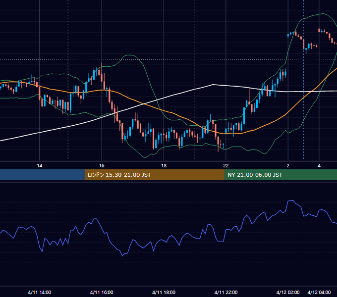This screenshot has height=297, width=337.
Task: Click the hour label 4 under the price chart
Action: coord(319,166)
